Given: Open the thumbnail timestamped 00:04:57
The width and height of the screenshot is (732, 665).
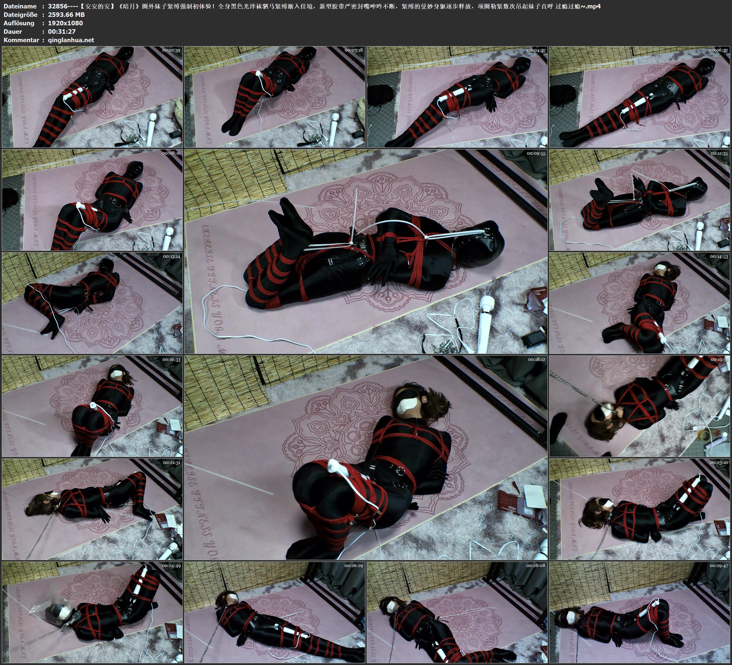Looking at the screenshot, I should 457,96.
